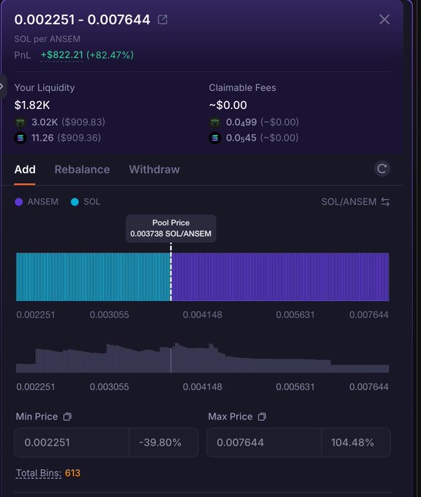This screenshot has height=497, width=421.
Task: Click the 613 total bins value
Action: tap(72, 474)
